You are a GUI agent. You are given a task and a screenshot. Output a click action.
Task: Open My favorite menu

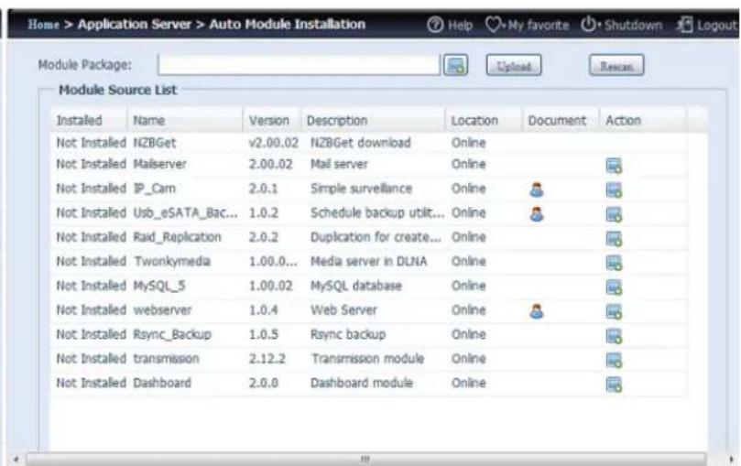click(x=528, y=25)
